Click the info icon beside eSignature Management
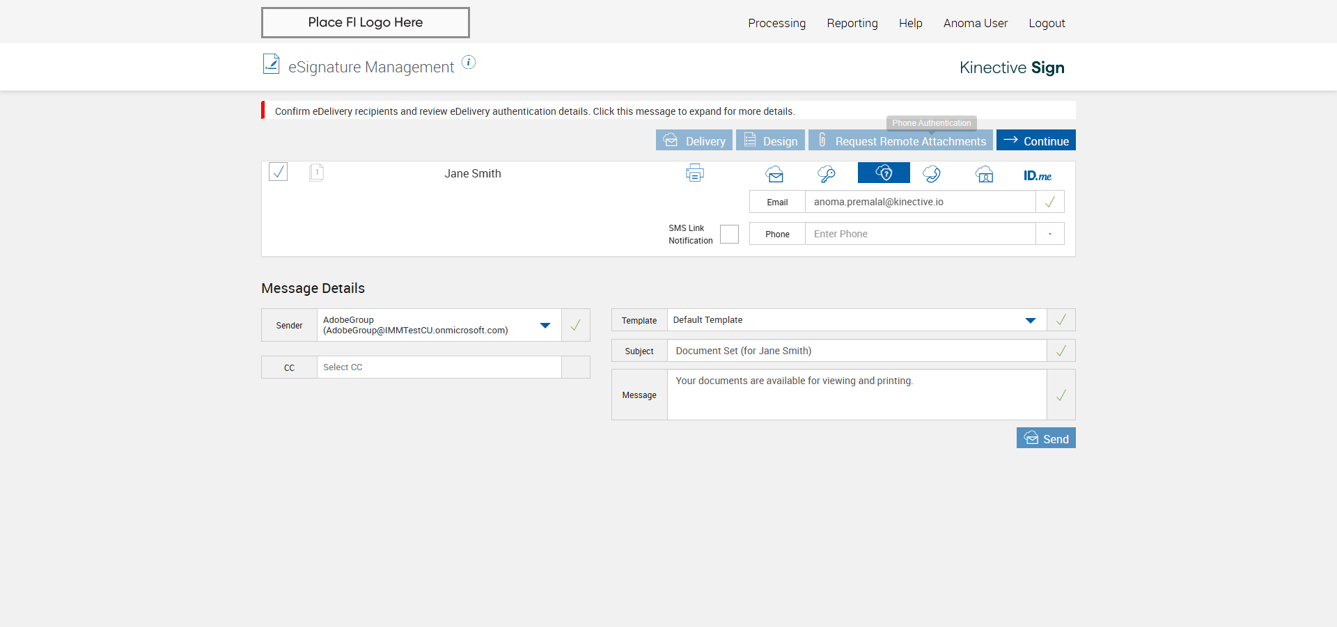Image resolution: width=1337 pixels, height=627 pixels. 469,63
